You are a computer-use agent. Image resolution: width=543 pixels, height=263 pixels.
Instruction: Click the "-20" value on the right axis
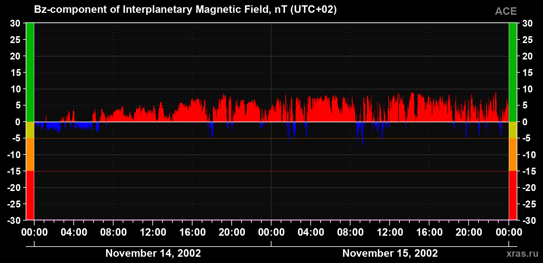coord(529,188)
